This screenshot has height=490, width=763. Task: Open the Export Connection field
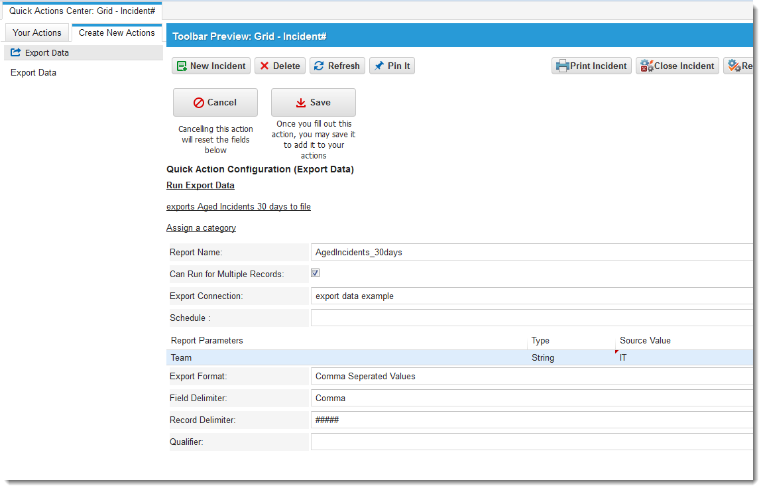pos(530,296)
